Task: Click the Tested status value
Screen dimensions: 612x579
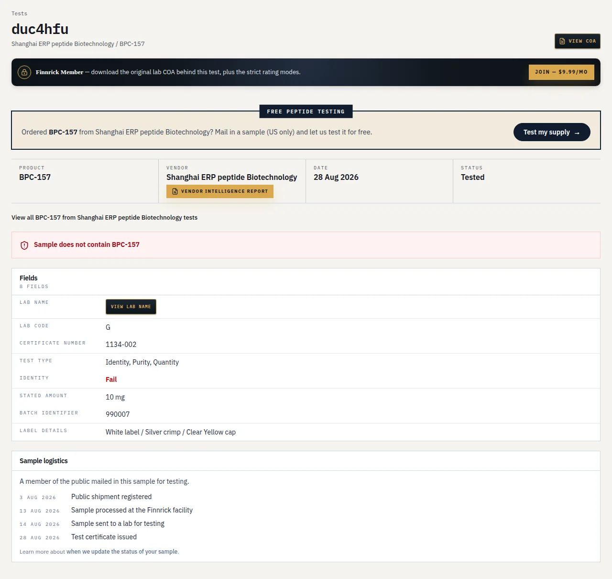Action: [473, 177]
